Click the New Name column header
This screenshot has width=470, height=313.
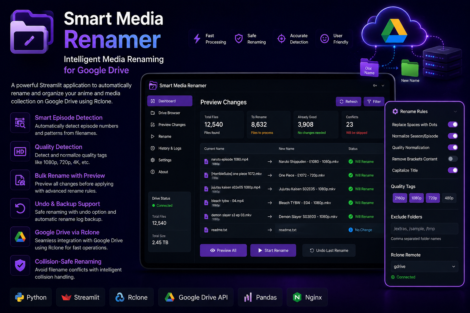pos(286,149)
